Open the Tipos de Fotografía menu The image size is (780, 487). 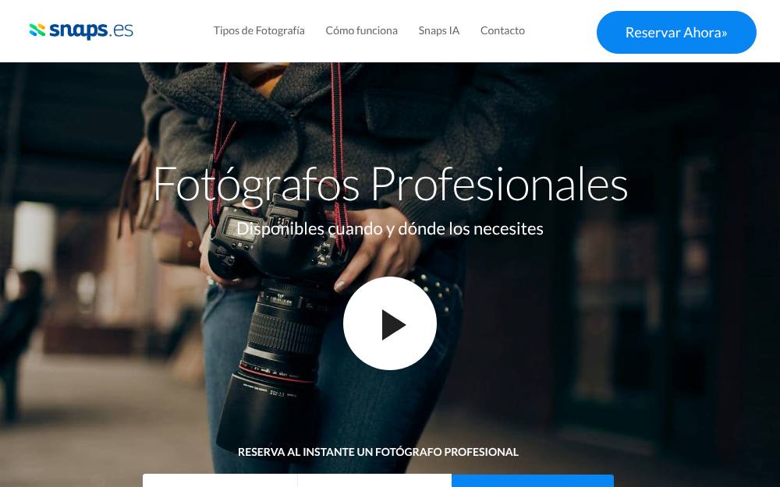[259, 31]
